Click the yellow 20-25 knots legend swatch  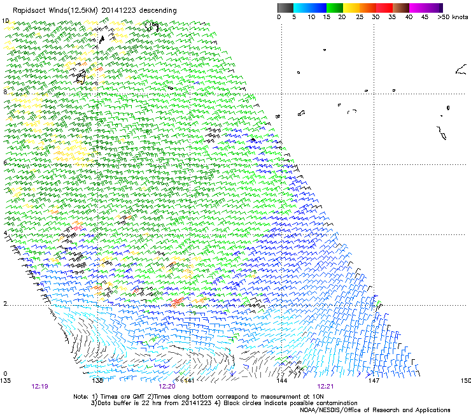(x=351, y=8)
